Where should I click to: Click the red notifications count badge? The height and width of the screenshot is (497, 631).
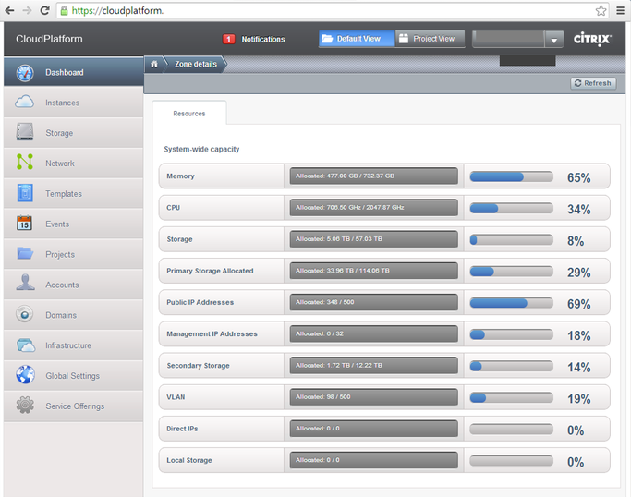228,39
